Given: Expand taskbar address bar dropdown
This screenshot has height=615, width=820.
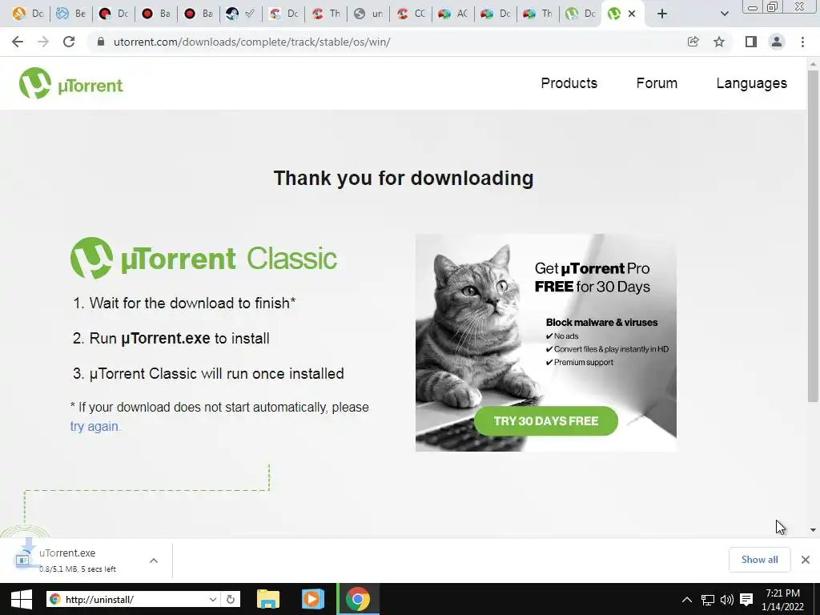Looking at the screenshot, I should [213, 599].
